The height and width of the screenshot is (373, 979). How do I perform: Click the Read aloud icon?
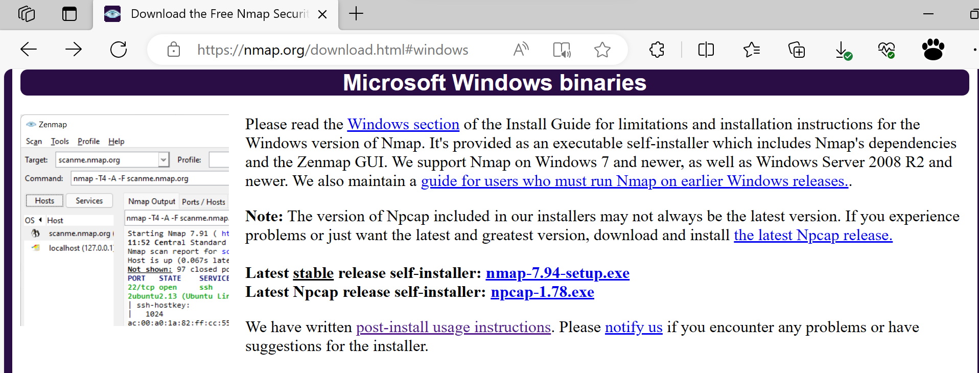click(521, 50)
